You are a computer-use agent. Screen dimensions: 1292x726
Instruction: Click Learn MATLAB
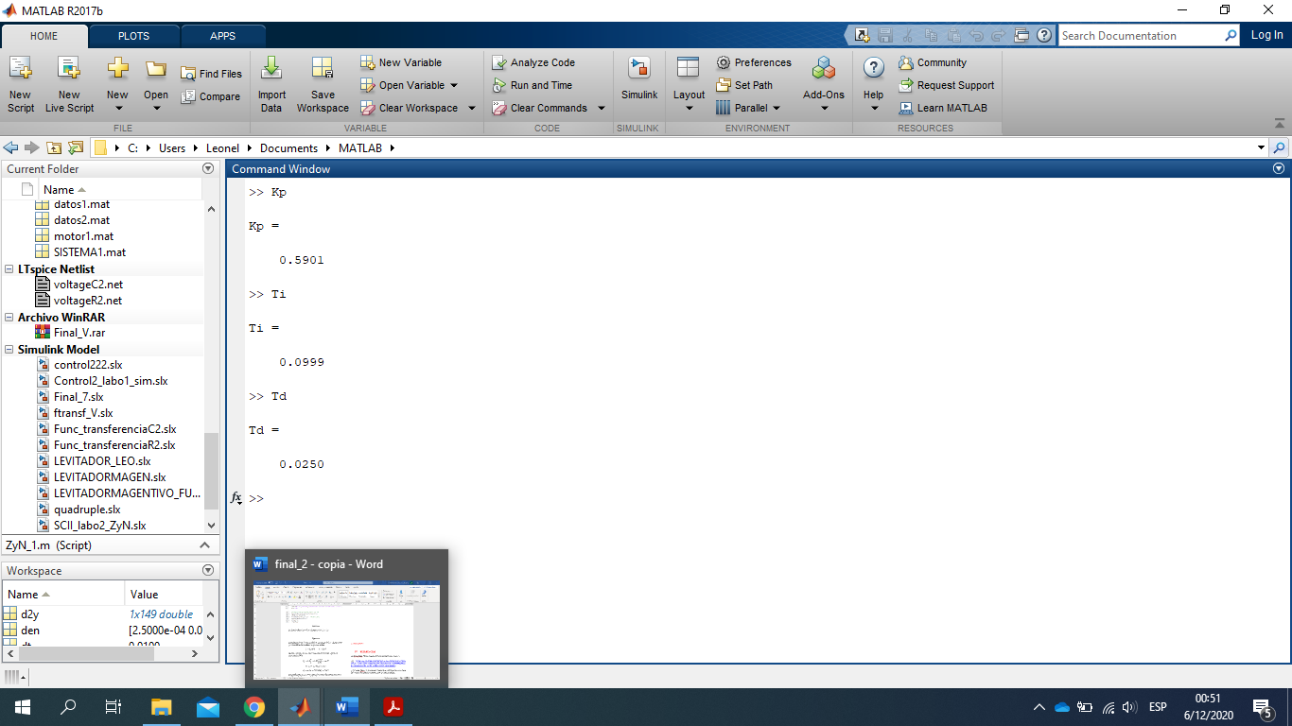pyautogui.click(x=942, y=108)
